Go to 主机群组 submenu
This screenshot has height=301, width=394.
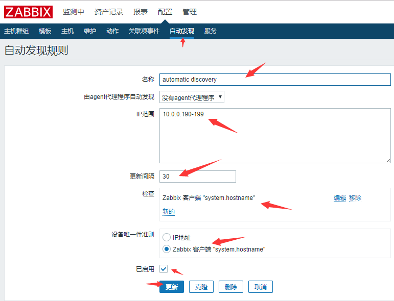[16, 31]
